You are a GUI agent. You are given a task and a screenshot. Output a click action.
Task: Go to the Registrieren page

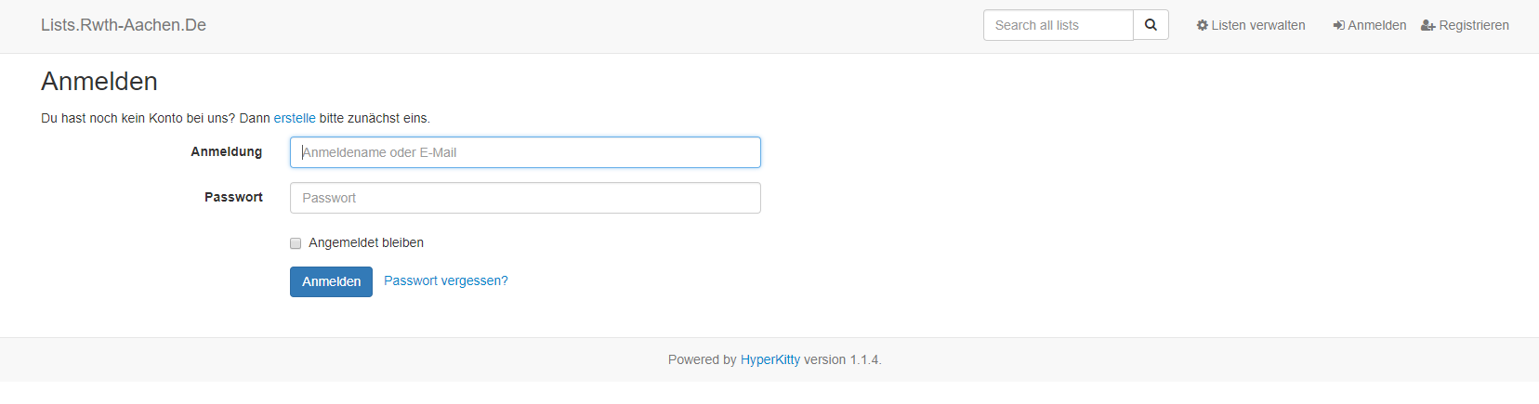tap(1473, 25)
